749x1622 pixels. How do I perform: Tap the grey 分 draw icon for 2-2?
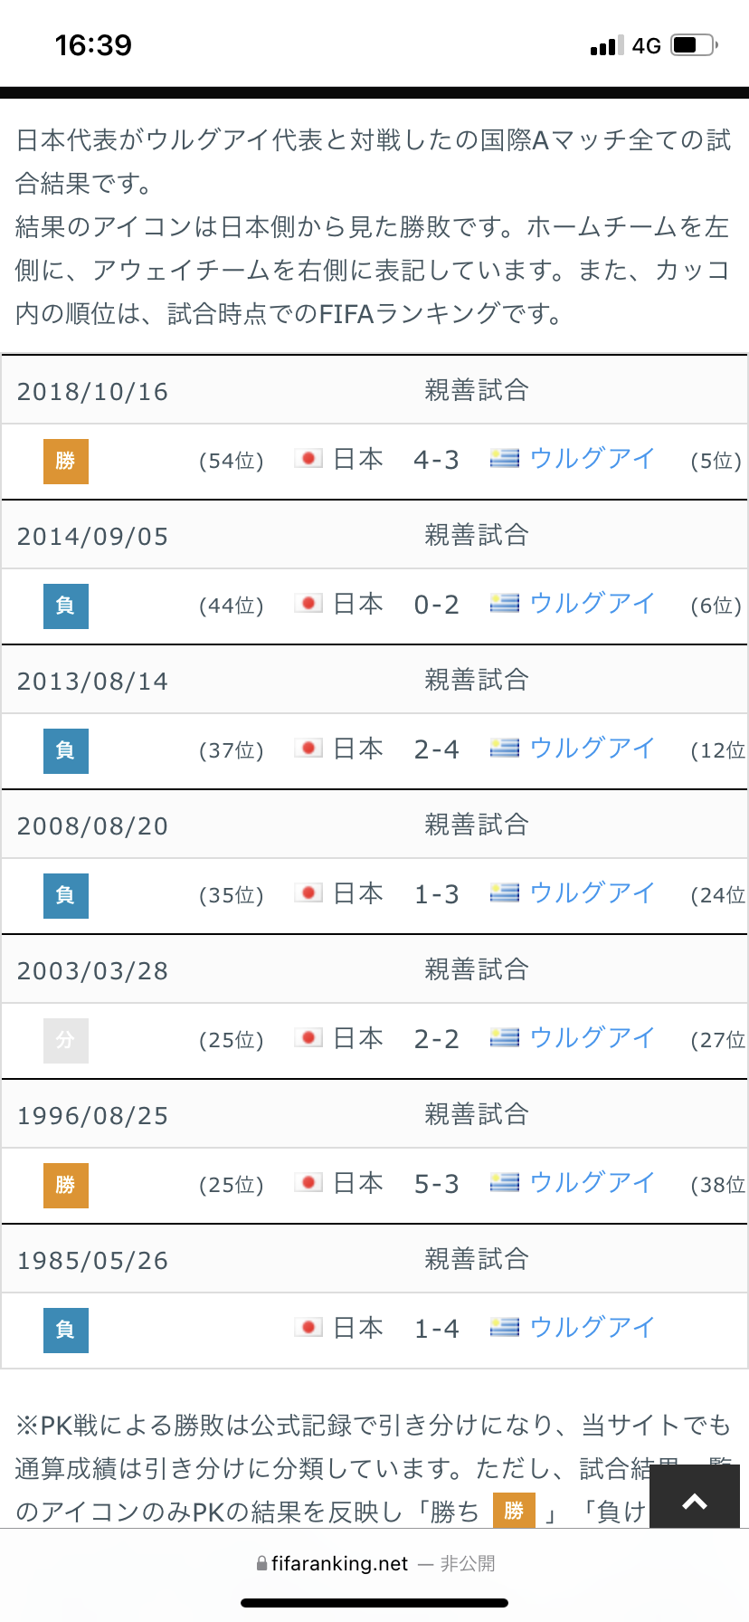[66, 1040]
